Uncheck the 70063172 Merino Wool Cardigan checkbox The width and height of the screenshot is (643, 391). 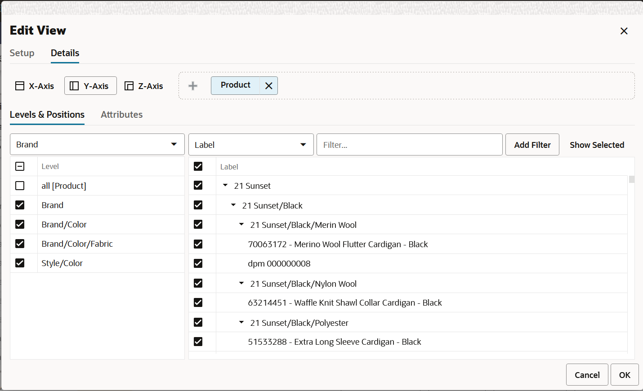(x=198, y=244)
